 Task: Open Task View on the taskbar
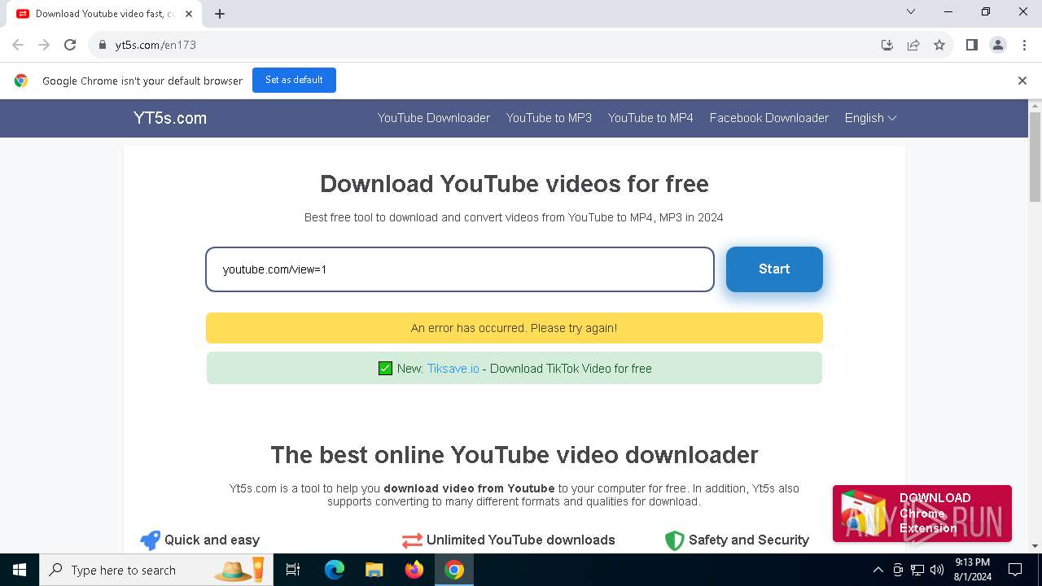[293, 570]
